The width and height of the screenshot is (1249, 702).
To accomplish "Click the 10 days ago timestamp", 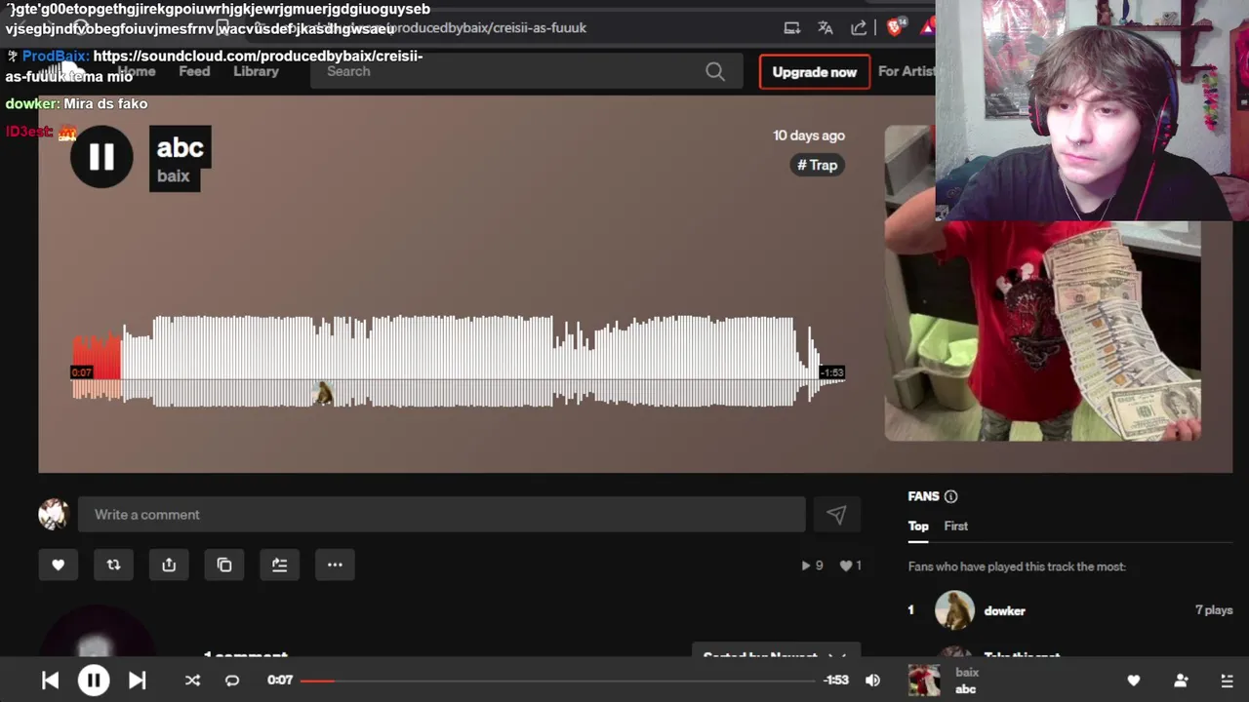I will (809, 136).
